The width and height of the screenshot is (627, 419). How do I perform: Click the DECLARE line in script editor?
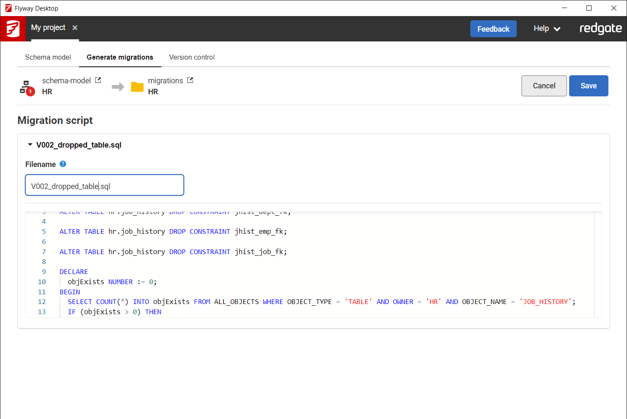click(x=74, y=272)
